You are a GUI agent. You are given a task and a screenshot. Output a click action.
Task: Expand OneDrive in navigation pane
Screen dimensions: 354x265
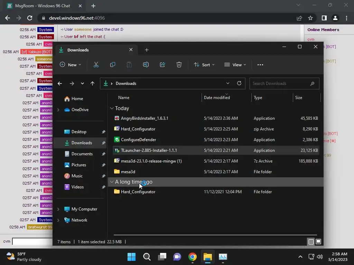click(x=58, y=110)
